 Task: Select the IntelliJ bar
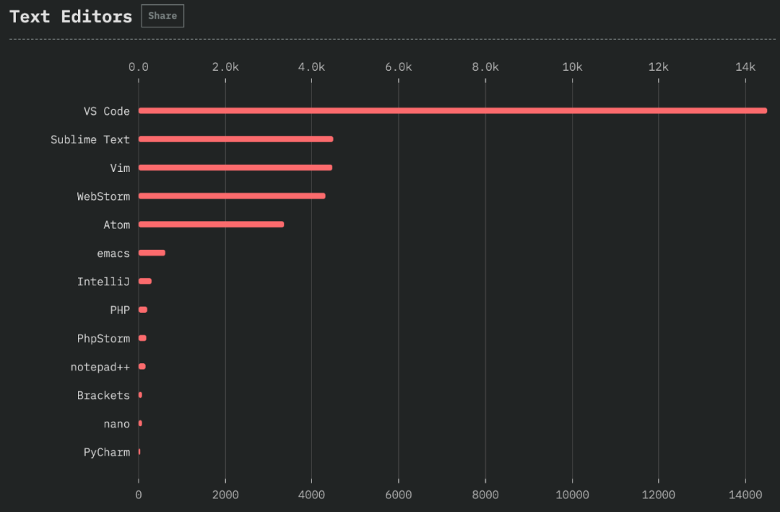144,281
